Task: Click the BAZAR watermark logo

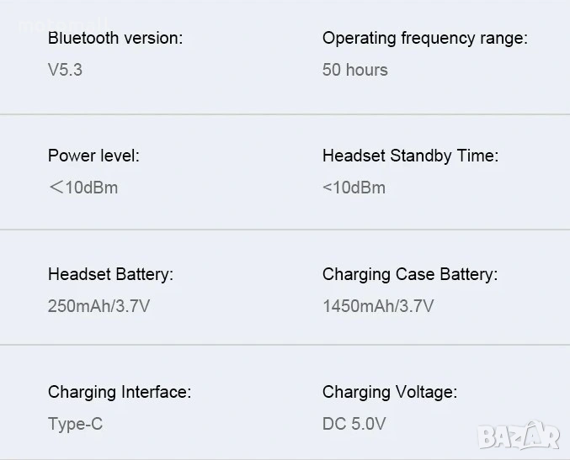Action: (x=518, y=436)
